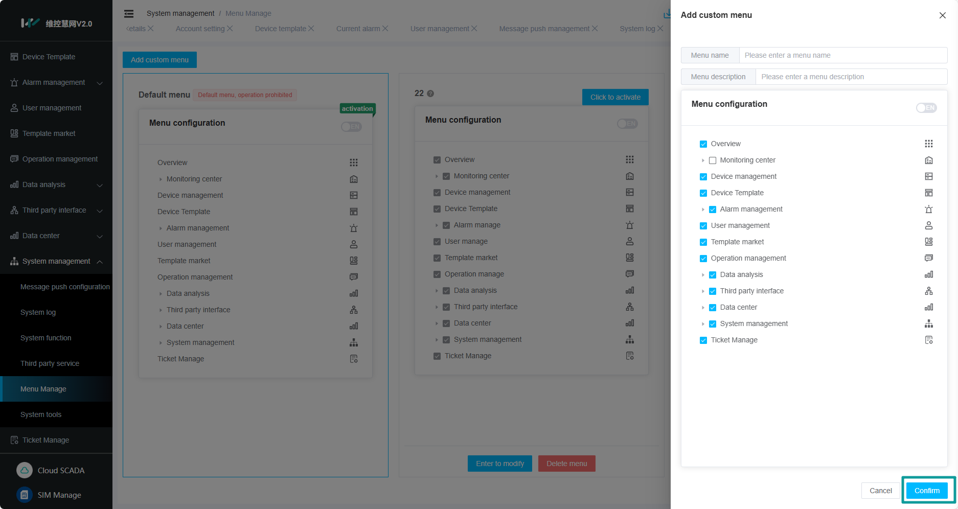The height and width of the screenshot is (509, 958).
Task: Click the User management person icon in the dialog
Action: (928, 225)
